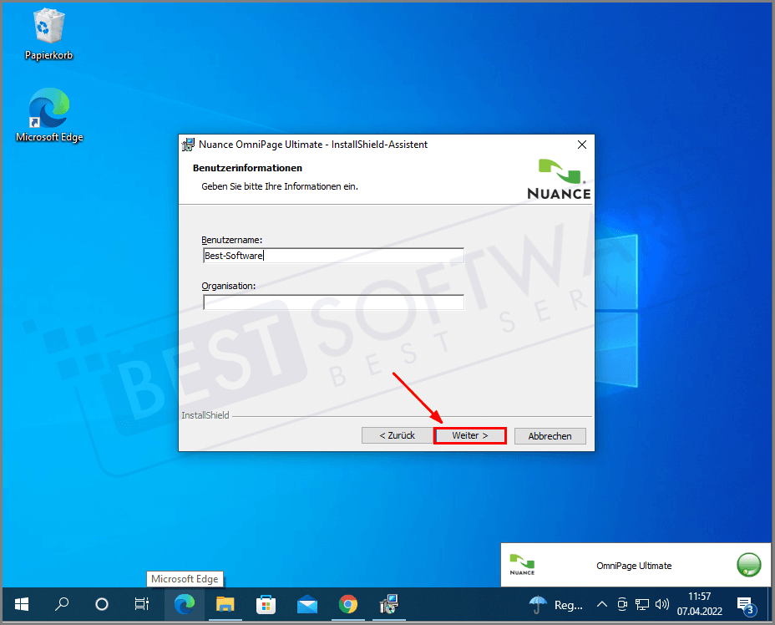Open Microsoft Edge from the taskbar

(x=185, y=604)
